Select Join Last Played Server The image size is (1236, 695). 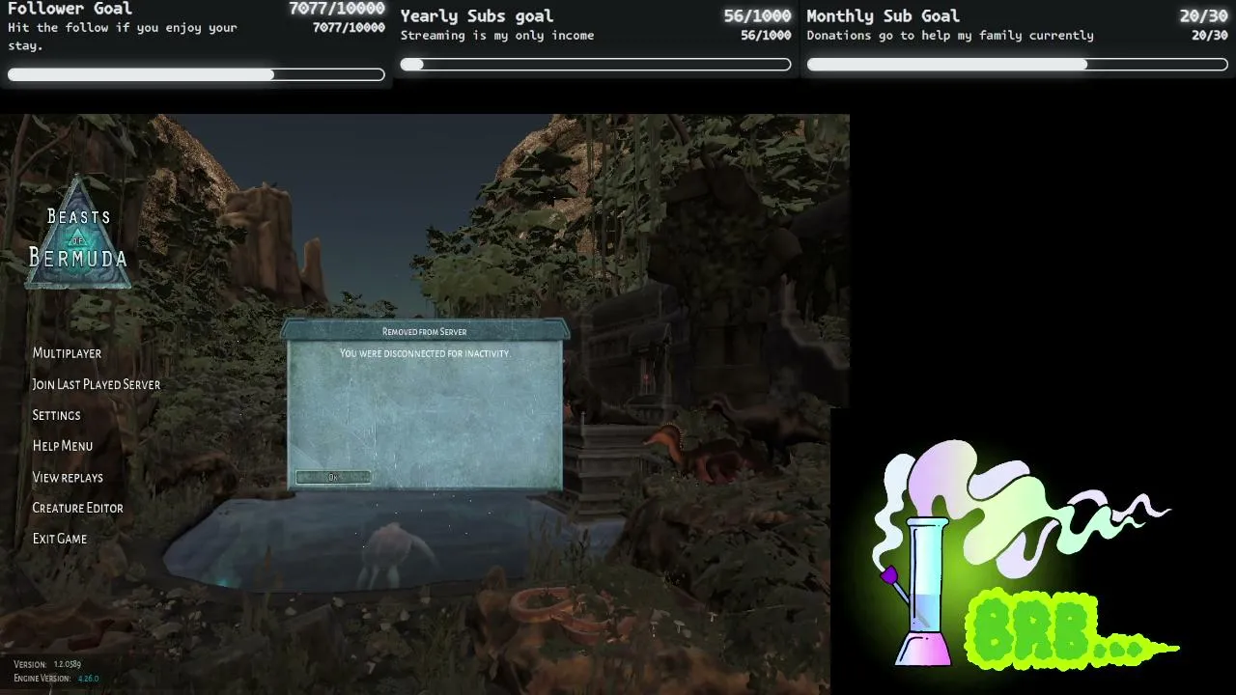point(97,384)
